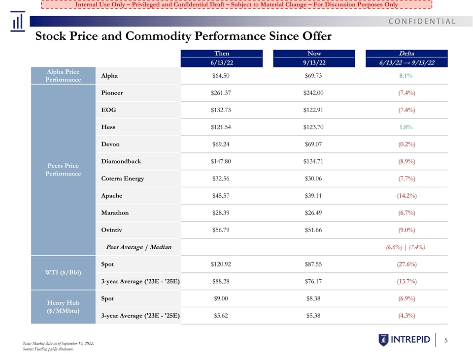Click the 'WTI ($/Bbl)' section label
473x354 pixels.
[x=63, y=272]
